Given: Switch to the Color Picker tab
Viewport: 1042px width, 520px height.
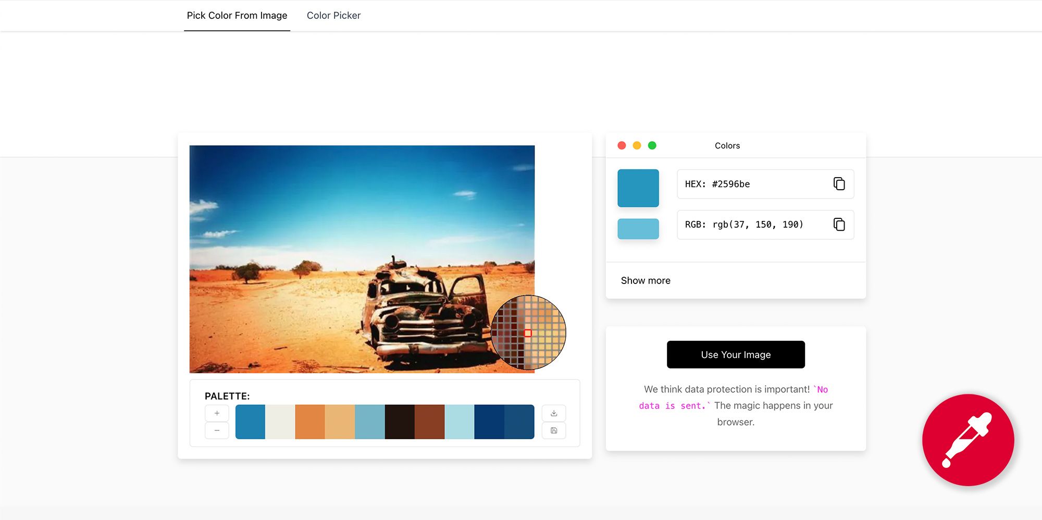Looking at the screenshot, I should 333,15.
